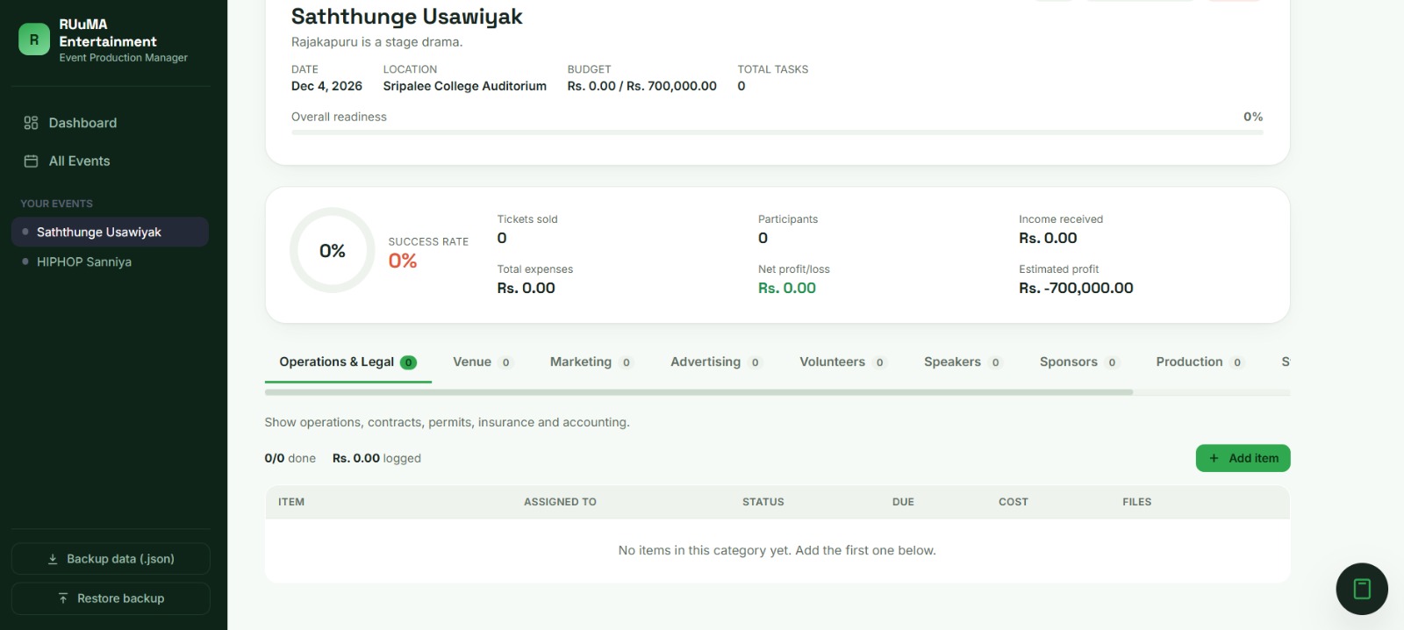
Task: Click the STATUS column header
Action: point(763,502)
